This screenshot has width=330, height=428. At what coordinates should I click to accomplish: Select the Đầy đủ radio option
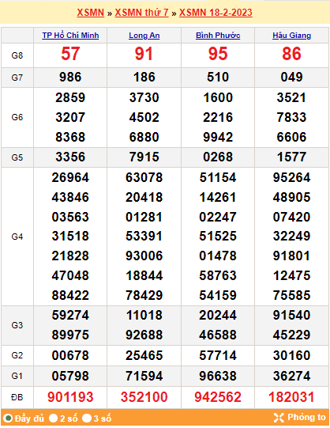(8, 419)
